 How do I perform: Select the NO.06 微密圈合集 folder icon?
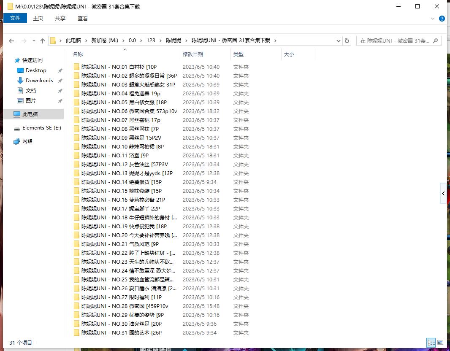click(x=76, y=111)
